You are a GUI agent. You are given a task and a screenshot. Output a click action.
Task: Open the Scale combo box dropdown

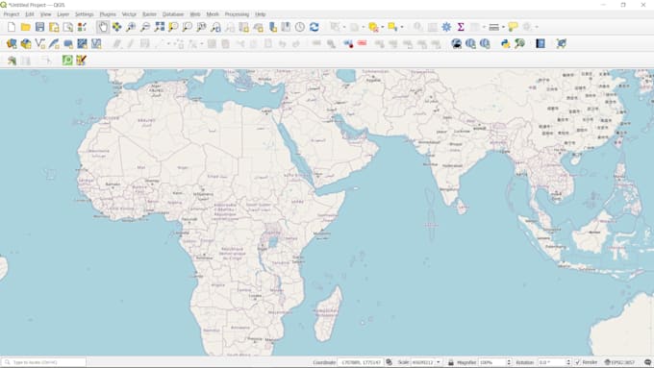(x=438, y=362)
